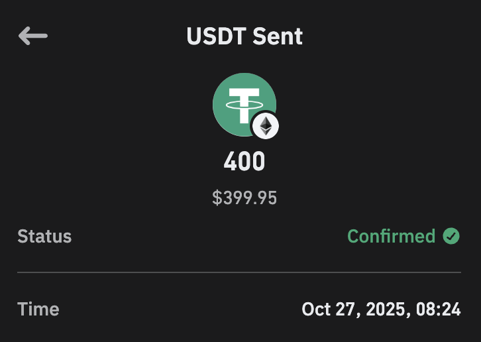Tap the green "Confirmed" status text

[391, 236]
